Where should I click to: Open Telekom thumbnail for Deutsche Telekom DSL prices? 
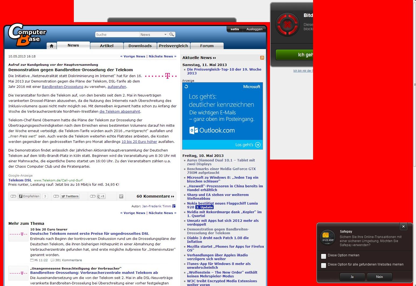click(18, 234)
